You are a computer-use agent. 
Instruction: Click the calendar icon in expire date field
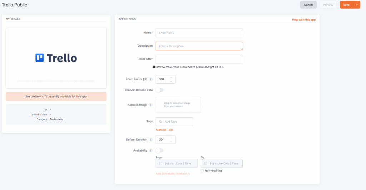tap(206, 164)
